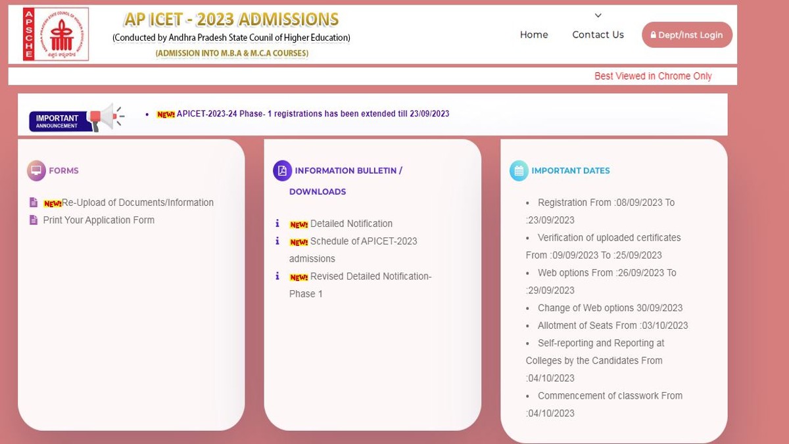Click the info icon beside Revised Detailed Notification
The image size is (789, 444).
277,276
